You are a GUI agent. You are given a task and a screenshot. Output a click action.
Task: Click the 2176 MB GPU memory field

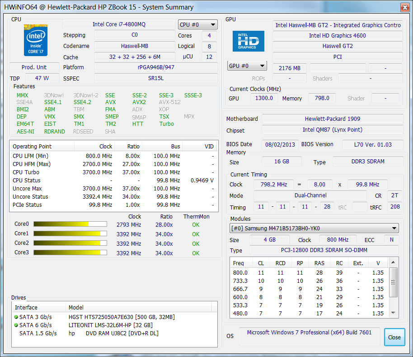pos(290,68)
